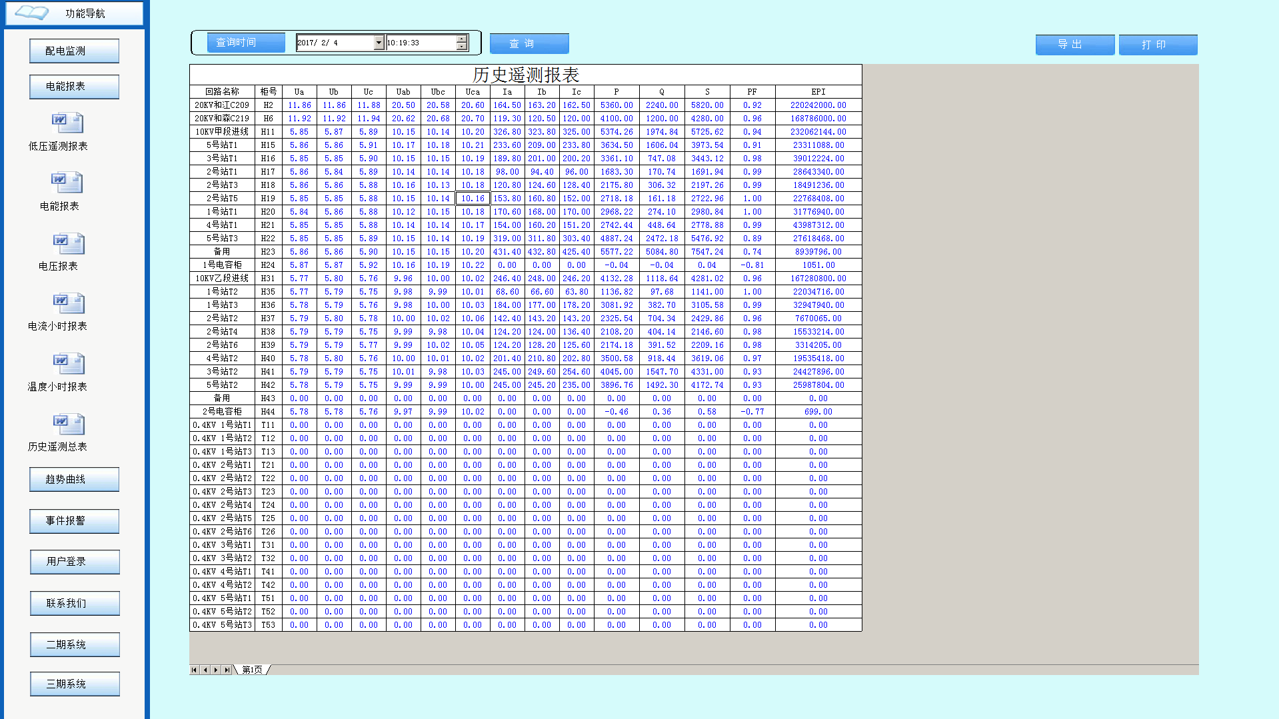
Task: Jump to last sheet using navigation arrow
Action: (227, 670)
